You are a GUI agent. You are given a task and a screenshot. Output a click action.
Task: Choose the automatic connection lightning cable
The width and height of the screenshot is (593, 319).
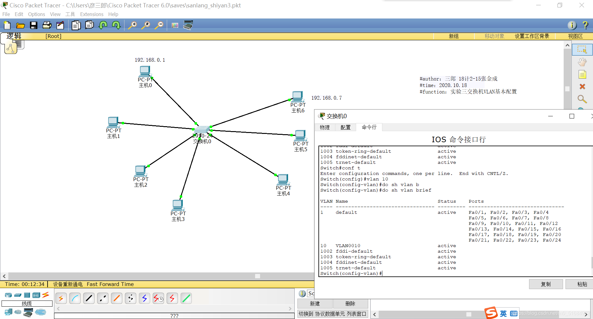click(61, 298)
